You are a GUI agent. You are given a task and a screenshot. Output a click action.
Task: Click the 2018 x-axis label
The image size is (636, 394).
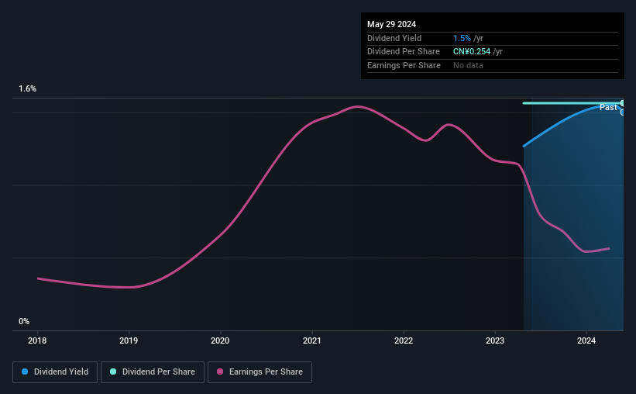(37, 340)
